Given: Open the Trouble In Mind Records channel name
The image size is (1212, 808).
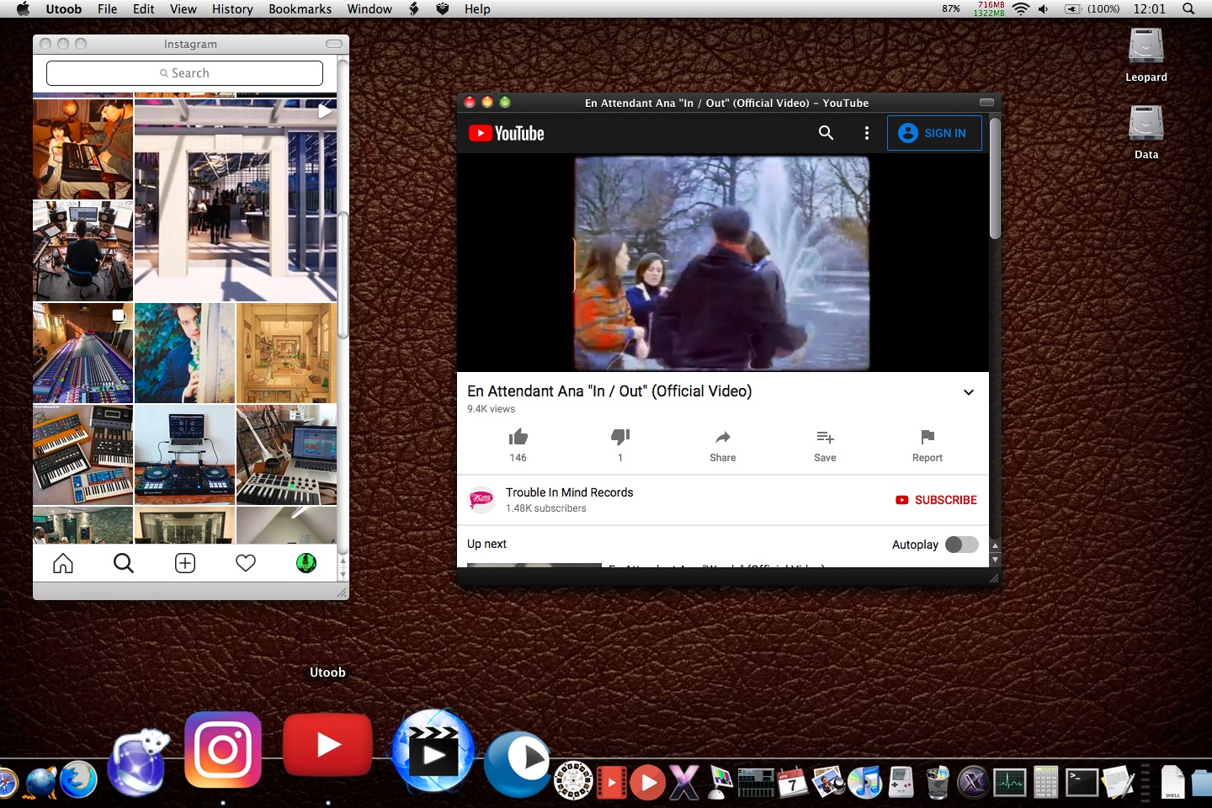Looking at the screenshot, I should 569,492.
